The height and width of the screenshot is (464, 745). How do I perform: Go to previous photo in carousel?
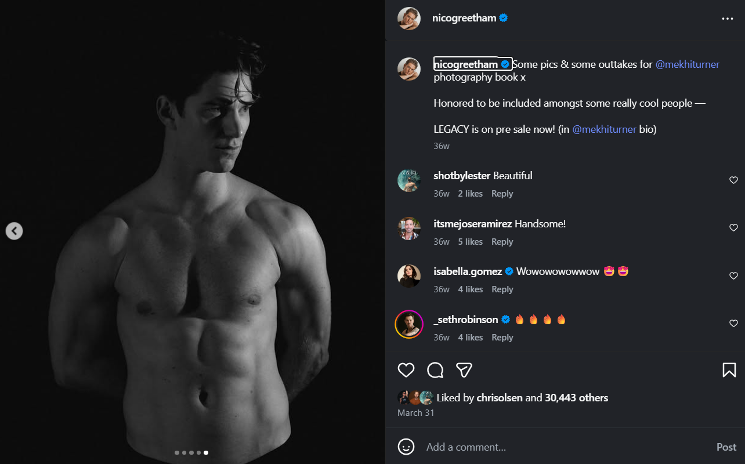pyautogui.click(x=14, y=231)
